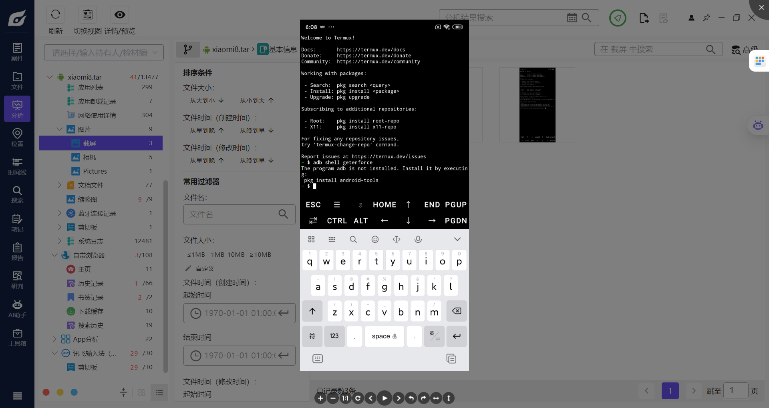Image resolution: width=769 pixels, height=408 pixels.
Task: Expand the 系统日志 tree node
Action: click(x=59, y=241)
